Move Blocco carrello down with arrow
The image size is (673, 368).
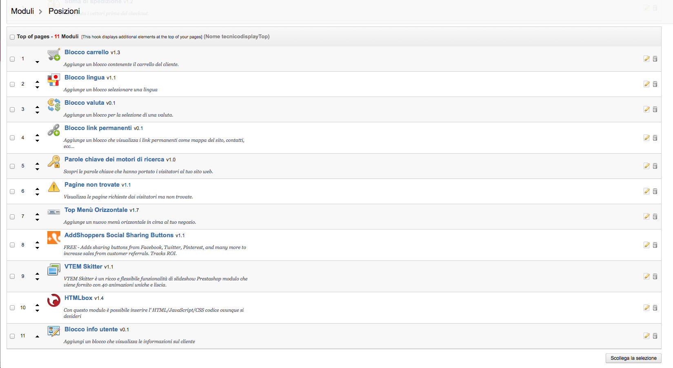[37, 62]
